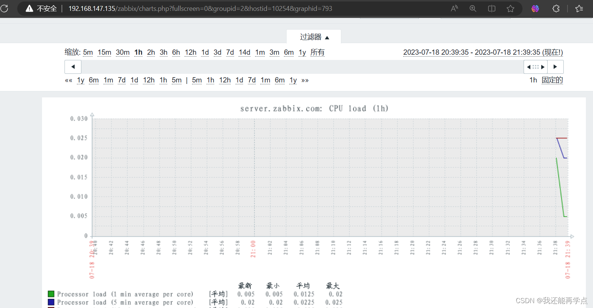Screen dimensions: 593x308
Task: Set zoom to 14d
Action: point(245,52)
